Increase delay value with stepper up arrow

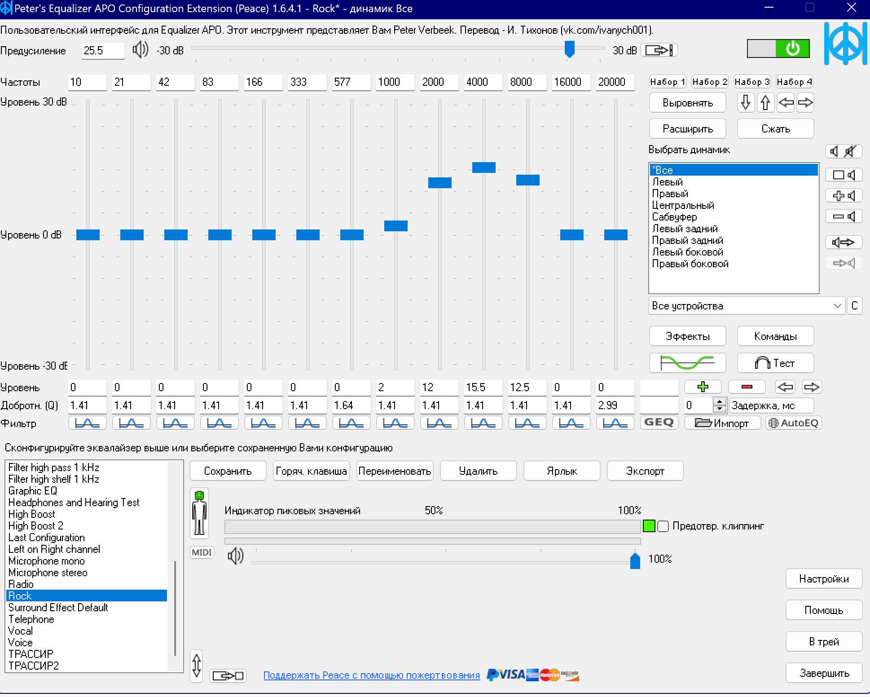point(720,401)
